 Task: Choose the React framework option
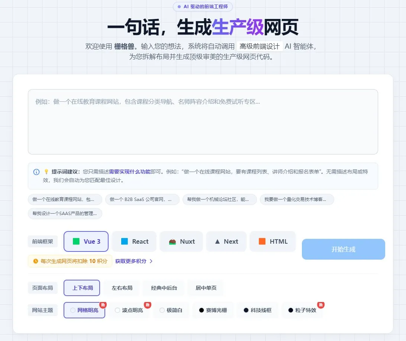[134, 241]
